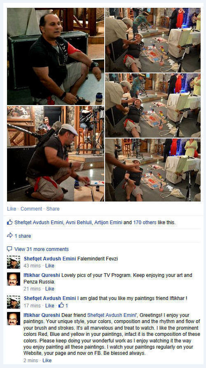This screenshot has width=206, height=368.
Task: Like the Faleminderit Fevzi comment
Action: (49, 266)
